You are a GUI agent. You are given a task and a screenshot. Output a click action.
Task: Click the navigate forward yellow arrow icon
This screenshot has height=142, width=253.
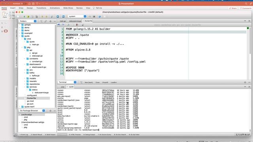click(x=47, y=17)
